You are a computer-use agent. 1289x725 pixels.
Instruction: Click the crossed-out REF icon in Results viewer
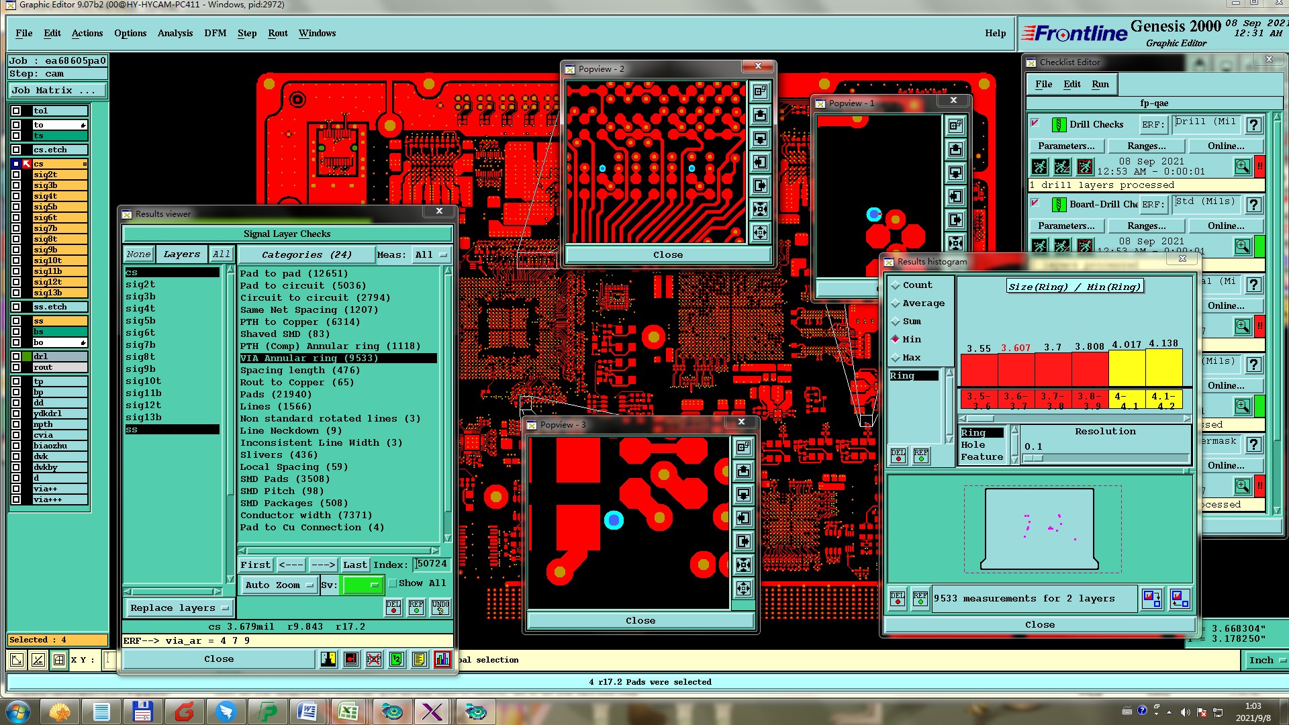click(374, 659)
